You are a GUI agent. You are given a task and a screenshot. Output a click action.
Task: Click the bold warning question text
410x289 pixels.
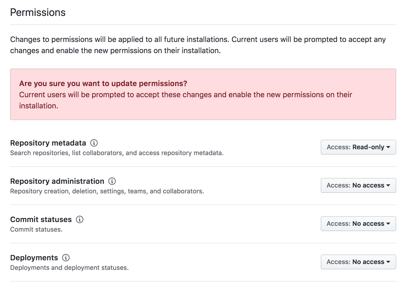point(103,83)
